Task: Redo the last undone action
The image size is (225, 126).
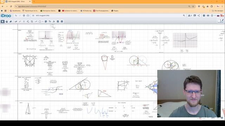Action: [20, 15]
